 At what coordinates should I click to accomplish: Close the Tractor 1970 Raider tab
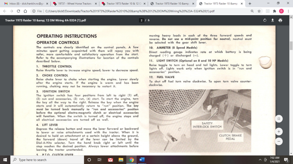click(x=193, y=3)
